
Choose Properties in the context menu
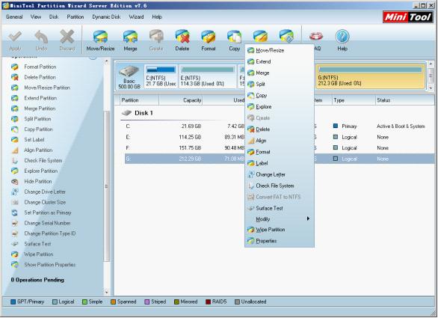click(x=280, y=241)
